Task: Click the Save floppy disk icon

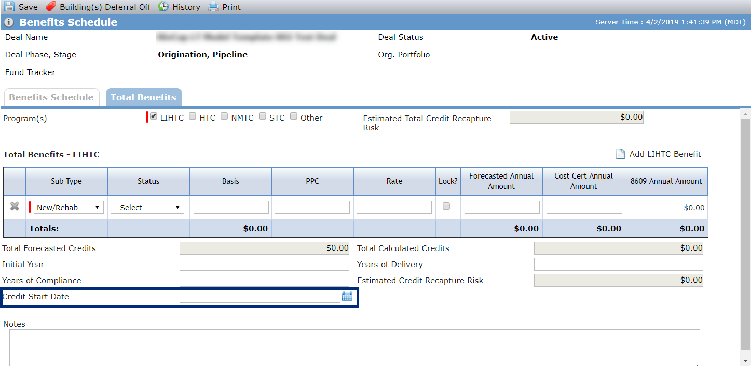Action: point(9,7)
